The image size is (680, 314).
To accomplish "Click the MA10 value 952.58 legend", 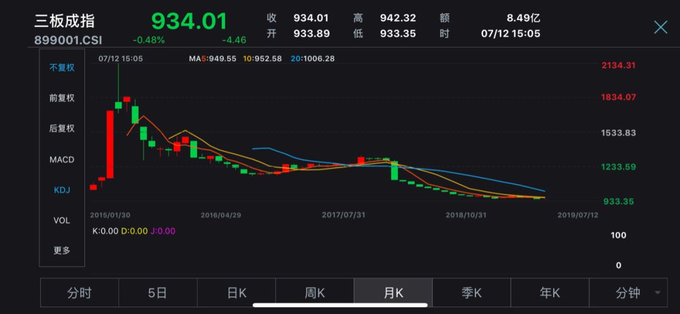I will point(263,59).
